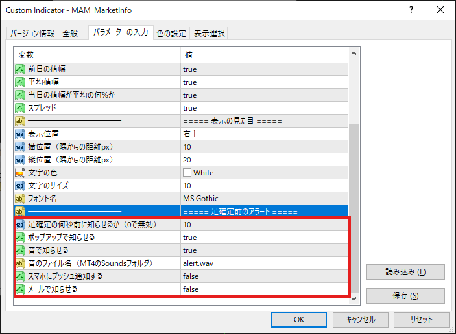Confirm with the OK button
The height and width of the screenshot is (334, 456).
coord(299,320)
